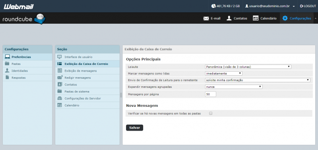
Task: Toggle the check-all-folders new messages checkbox
Action: click(211, 114)
